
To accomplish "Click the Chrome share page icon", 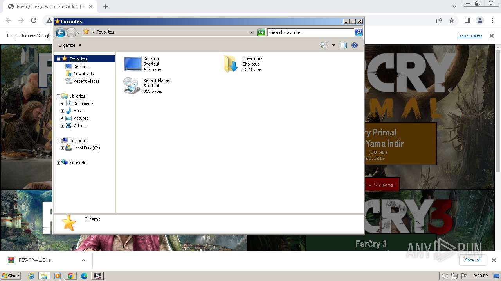I will click(439, 20).
